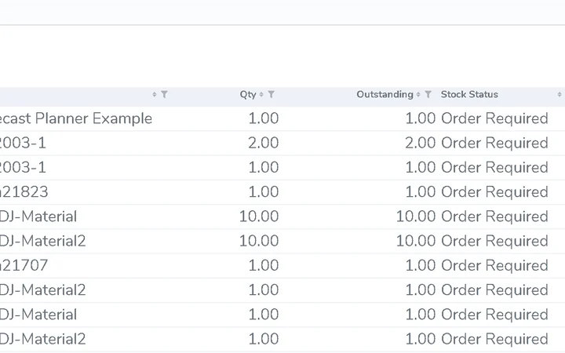The height and width of the screenshot is (353, 565).
Task: Click Order Required in the first row
Action: 494,119
